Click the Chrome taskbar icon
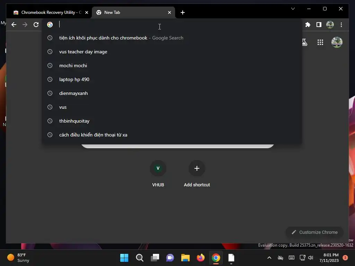 coord(216,258)
